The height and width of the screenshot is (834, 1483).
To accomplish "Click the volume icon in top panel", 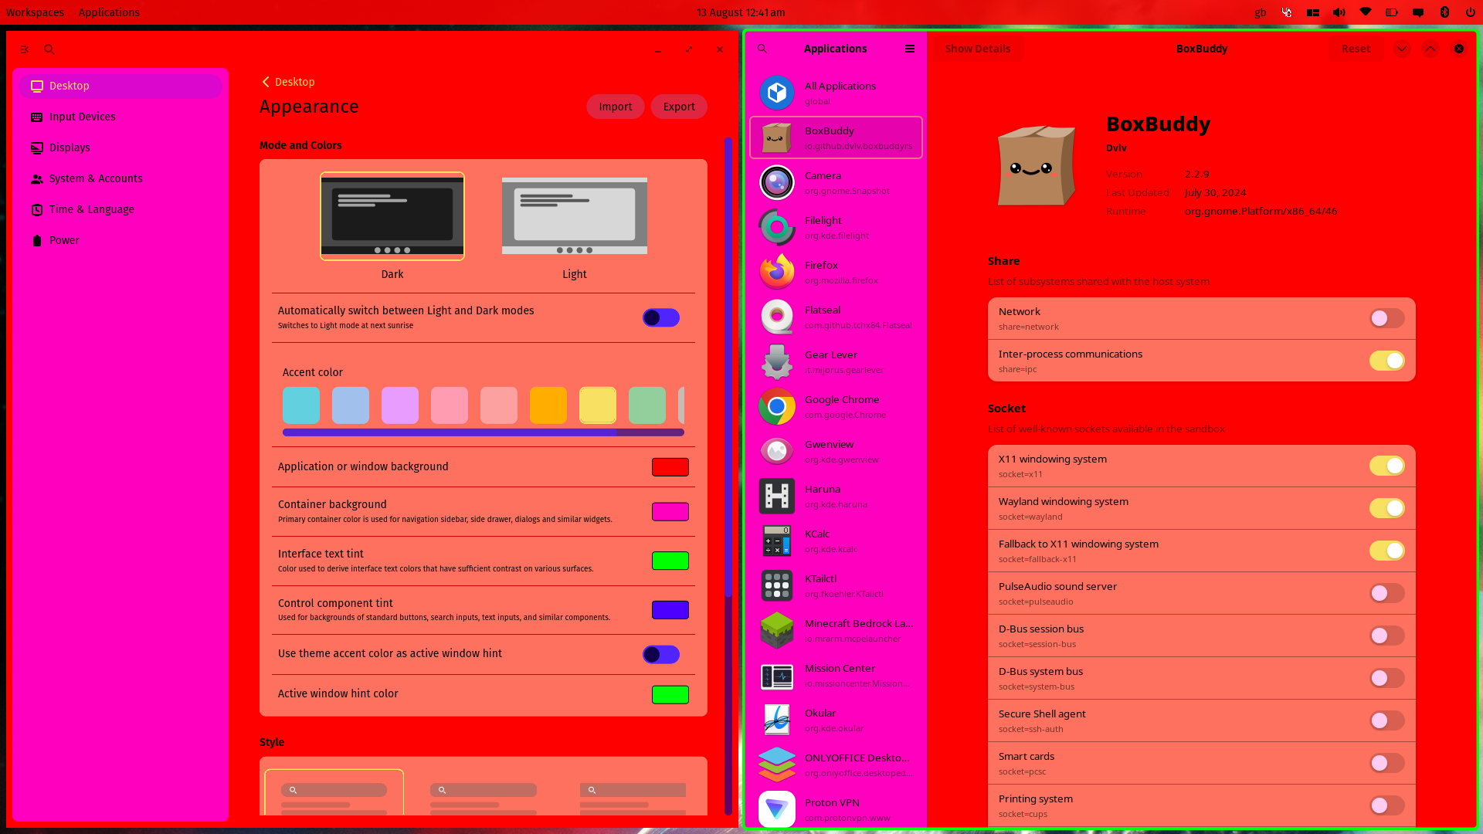I will (1339, 12).
